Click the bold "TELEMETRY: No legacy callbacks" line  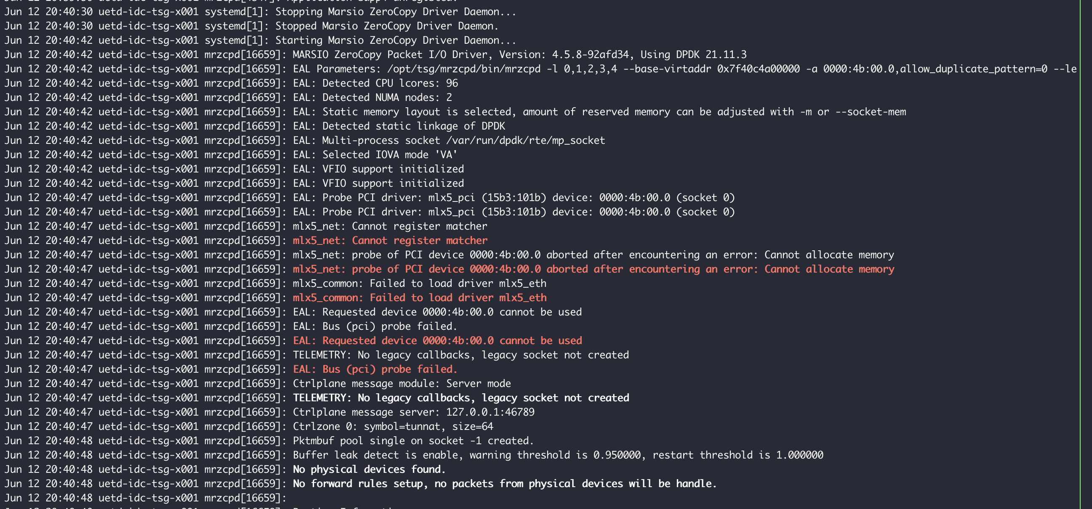[x=461, y=398]
